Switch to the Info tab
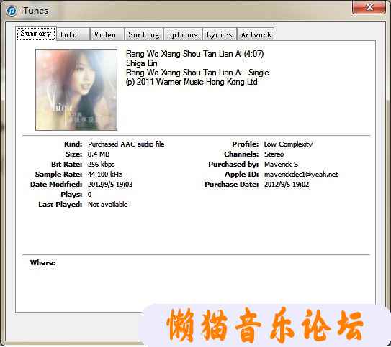 (x=73, y=34)
